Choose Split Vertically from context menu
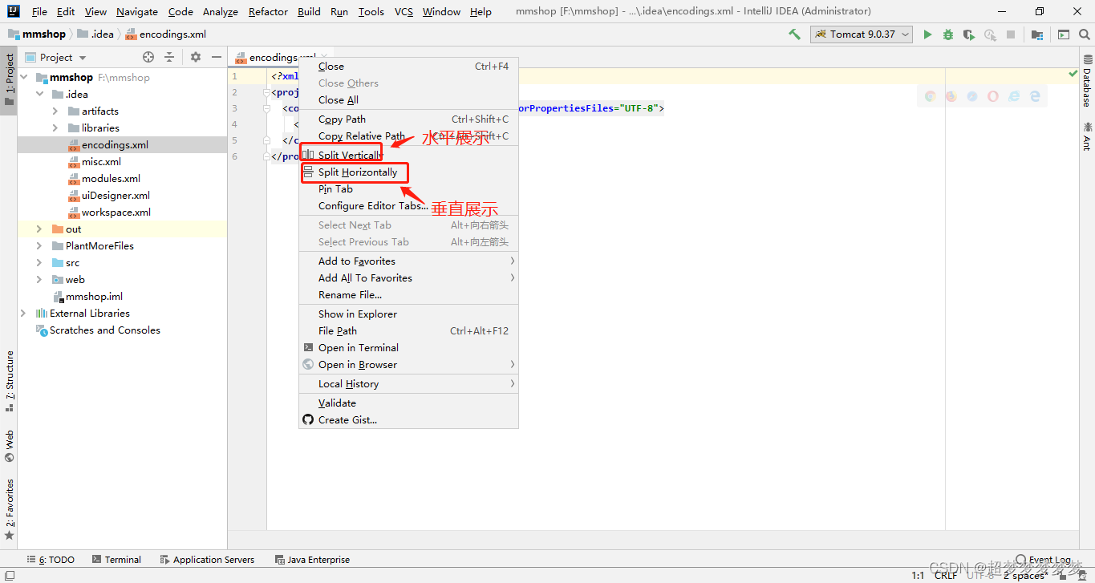 (408, 156)
